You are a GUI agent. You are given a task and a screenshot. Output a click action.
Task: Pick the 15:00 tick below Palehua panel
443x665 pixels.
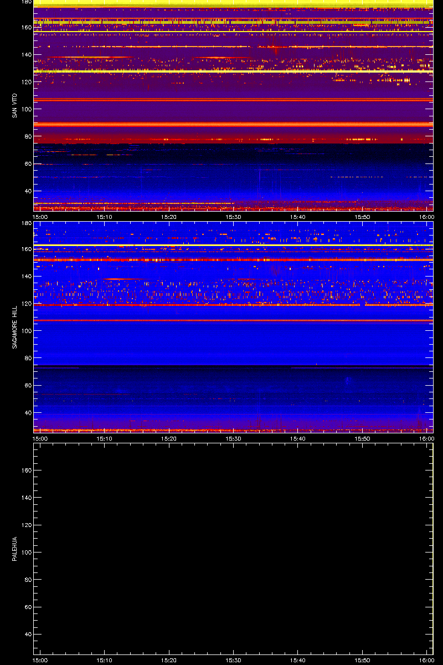coord(40,661)
